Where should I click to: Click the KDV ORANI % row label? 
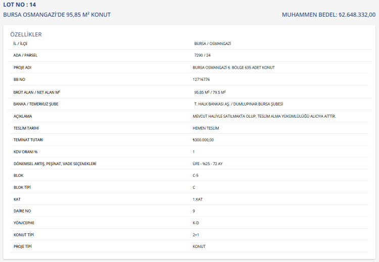pos(26,152)
